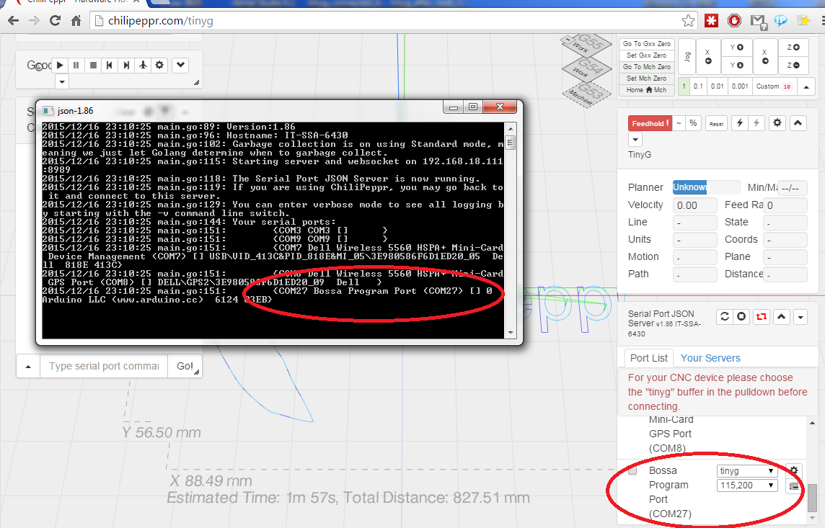Image resolution: width=825 pixels, height=528 pixels.
Task: Click red retweet reconnect icon
Action: click(762, 316)
